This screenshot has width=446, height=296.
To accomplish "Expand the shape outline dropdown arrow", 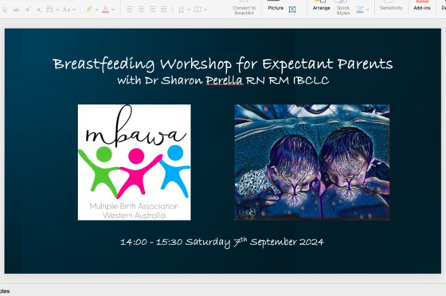I will coord(367,10).
